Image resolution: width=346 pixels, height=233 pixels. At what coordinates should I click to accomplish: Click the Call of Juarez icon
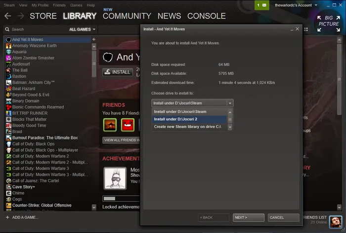pos(8,181)
